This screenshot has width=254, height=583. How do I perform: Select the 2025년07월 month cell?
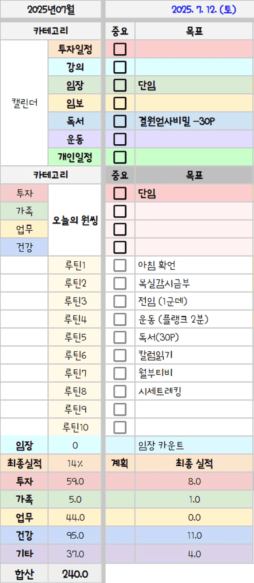51,9
